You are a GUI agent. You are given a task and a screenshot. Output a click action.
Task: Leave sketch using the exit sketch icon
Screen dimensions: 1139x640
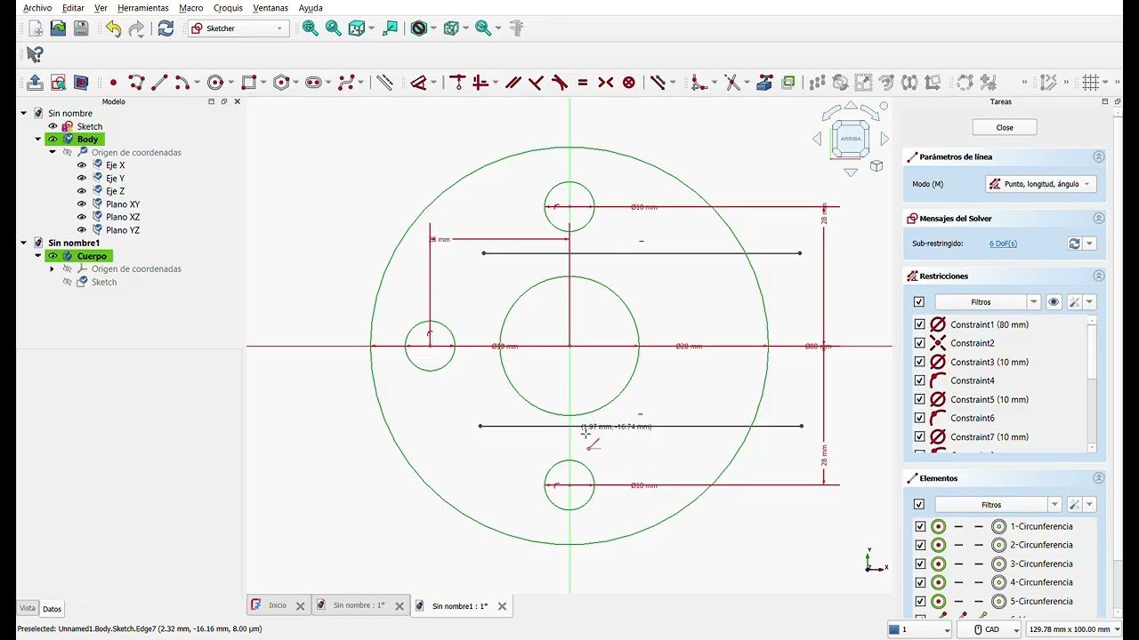35,83
